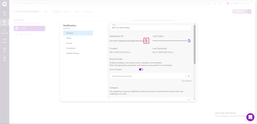Click the Last Published date value
Screen dimensions: 257x124
coord(163,52)
